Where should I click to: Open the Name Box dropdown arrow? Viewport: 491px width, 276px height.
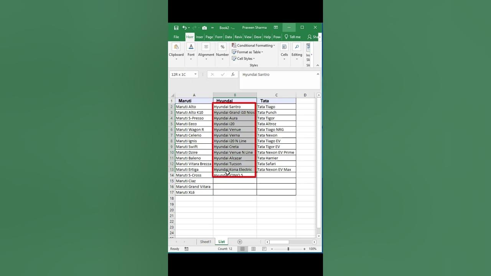click(195, 74)
